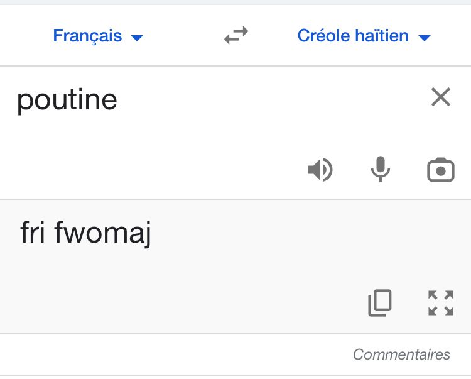The width and height of the screenshot is (471, 379).
Task: Place cursor right after the word poutine
Action: pyautogui.click(x=119, y=100)
